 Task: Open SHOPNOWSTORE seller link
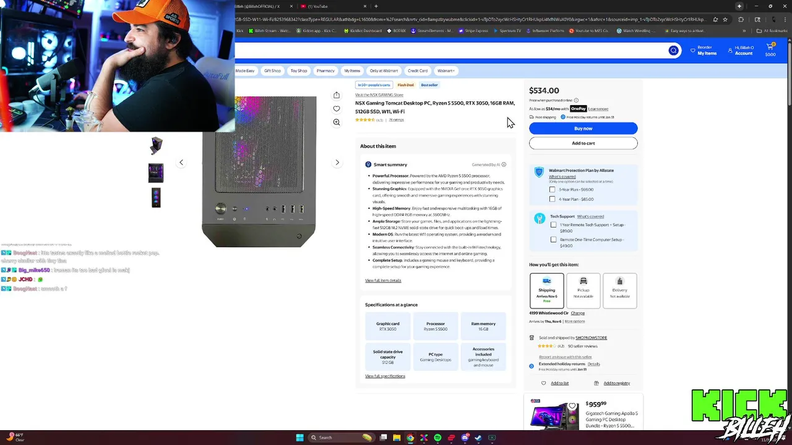(x=592, y=338)
